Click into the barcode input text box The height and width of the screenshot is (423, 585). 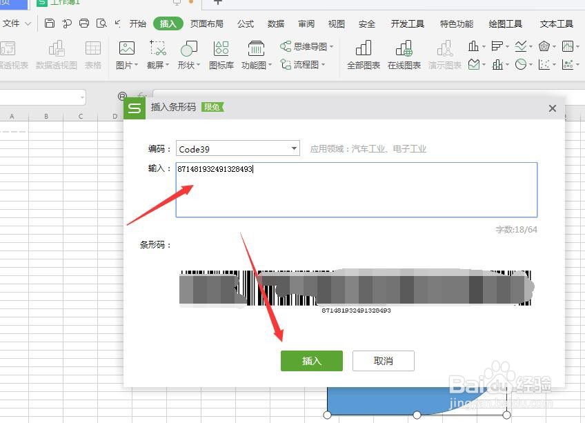click(356, 190)
